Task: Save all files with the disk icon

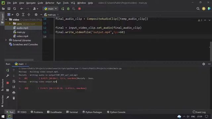Action: tap(9, 9)
